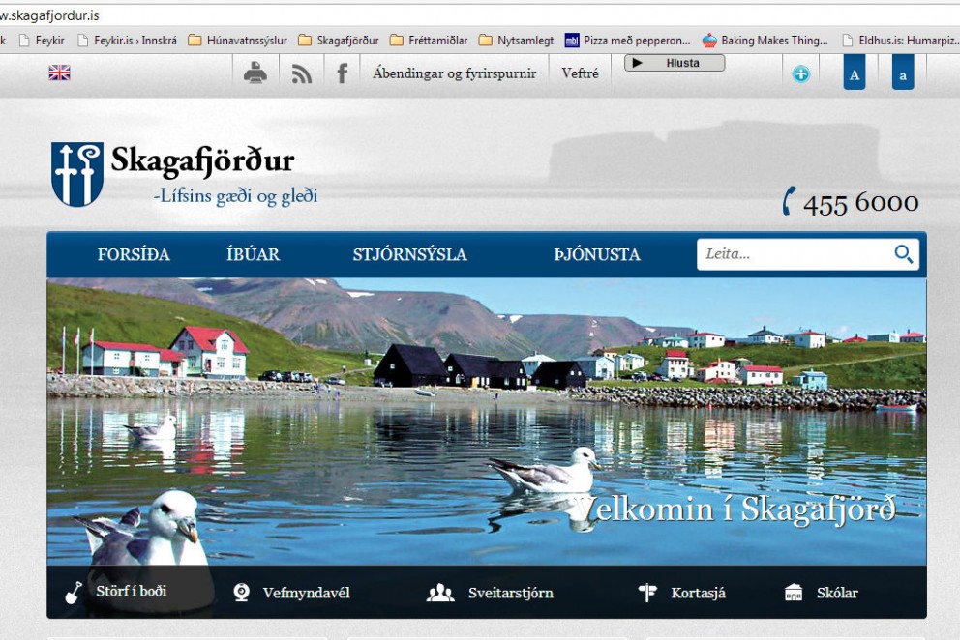The image size is (960, 640).
Task: Click the printer icon to print the page
Action: (x=255, y=72)
